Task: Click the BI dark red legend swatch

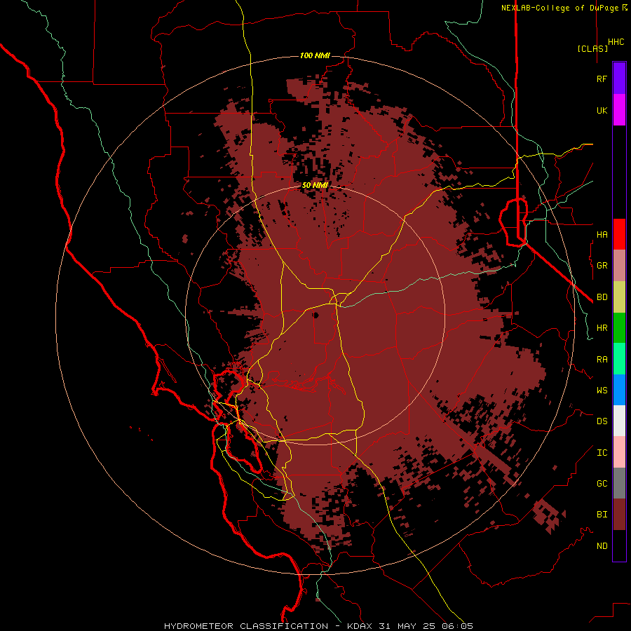Action: 619,515
